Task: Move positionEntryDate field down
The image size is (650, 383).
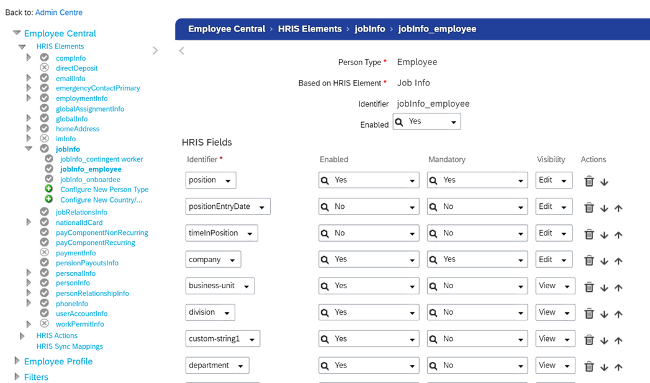Action: [604, 208]
